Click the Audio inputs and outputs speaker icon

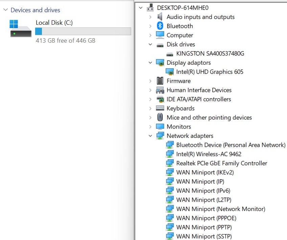(160, 17)
